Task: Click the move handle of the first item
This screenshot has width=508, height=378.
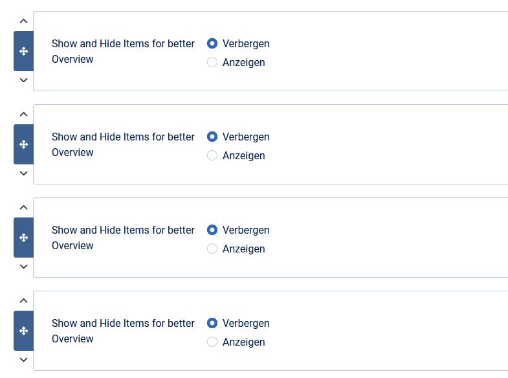Action: (x=23, y=51)
